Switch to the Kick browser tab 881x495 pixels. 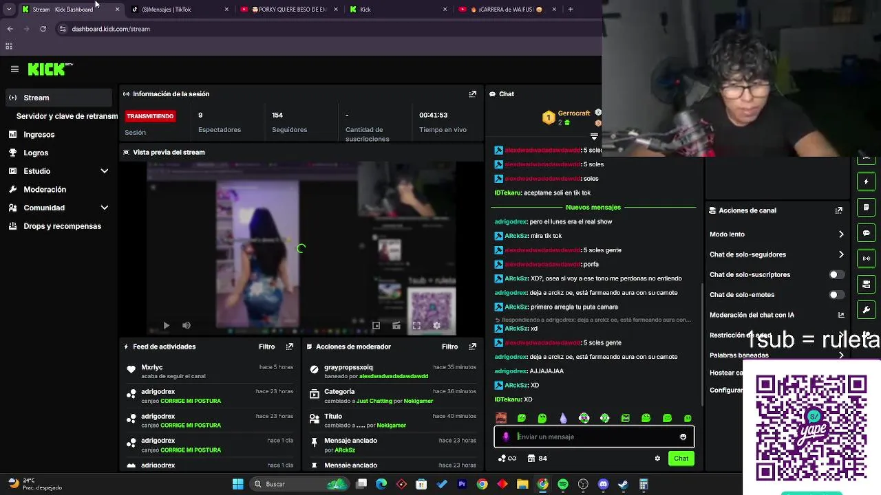click(399, 10)
